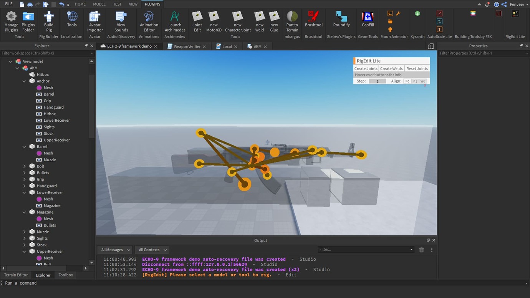Switch to the Toolbox panel tab
This screenshot has height=298, width=530.
tap(66, 275)
